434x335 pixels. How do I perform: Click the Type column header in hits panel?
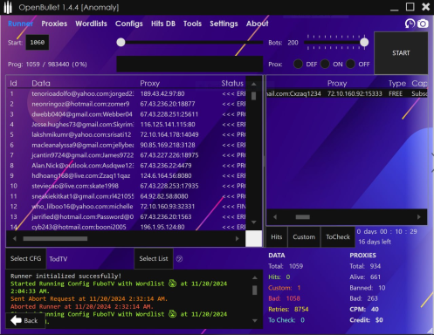[397, 84]
